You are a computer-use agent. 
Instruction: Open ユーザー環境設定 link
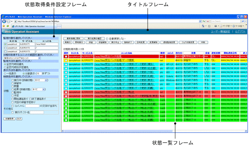click(x=220, y=32)
